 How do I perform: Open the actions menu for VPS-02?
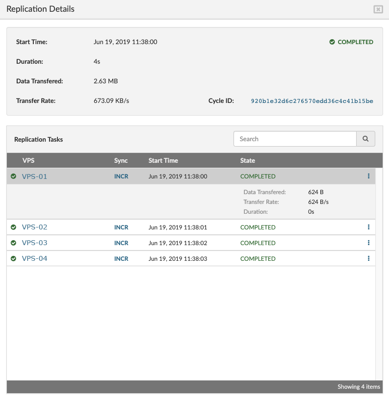(x=368, y=227)
